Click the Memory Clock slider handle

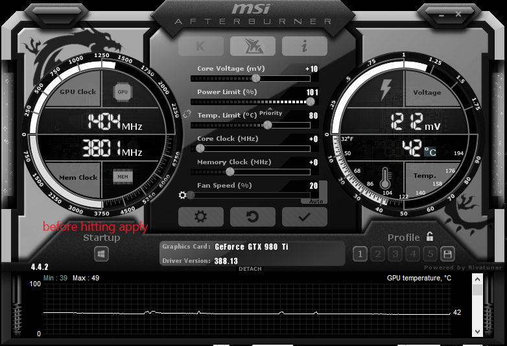pos(230,171)
